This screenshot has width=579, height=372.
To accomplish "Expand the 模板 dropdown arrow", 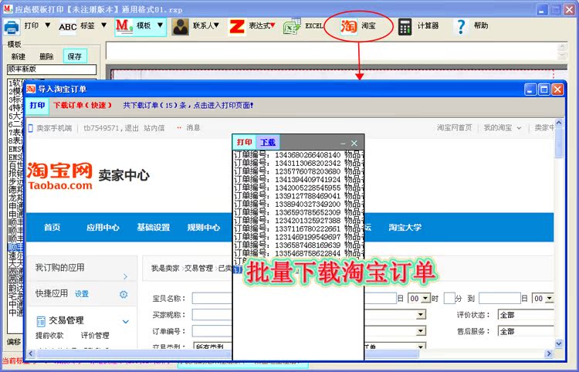I will pos(160,25).
